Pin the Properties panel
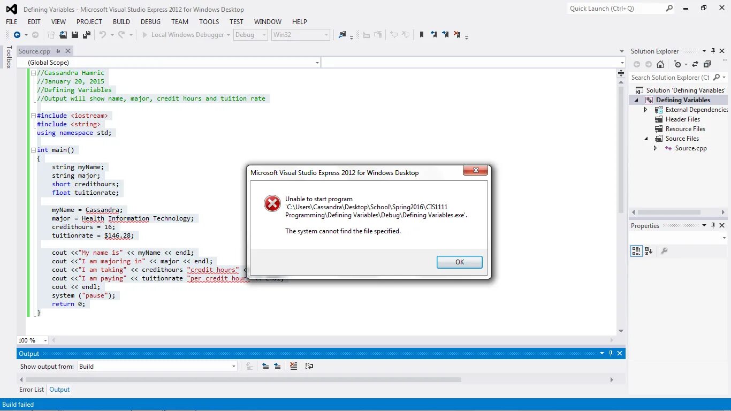This screenshot has height=411, width=731. pos(713,226)
